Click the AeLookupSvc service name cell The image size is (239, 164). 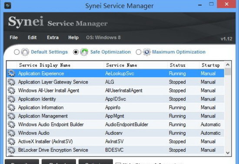[119, 74]
